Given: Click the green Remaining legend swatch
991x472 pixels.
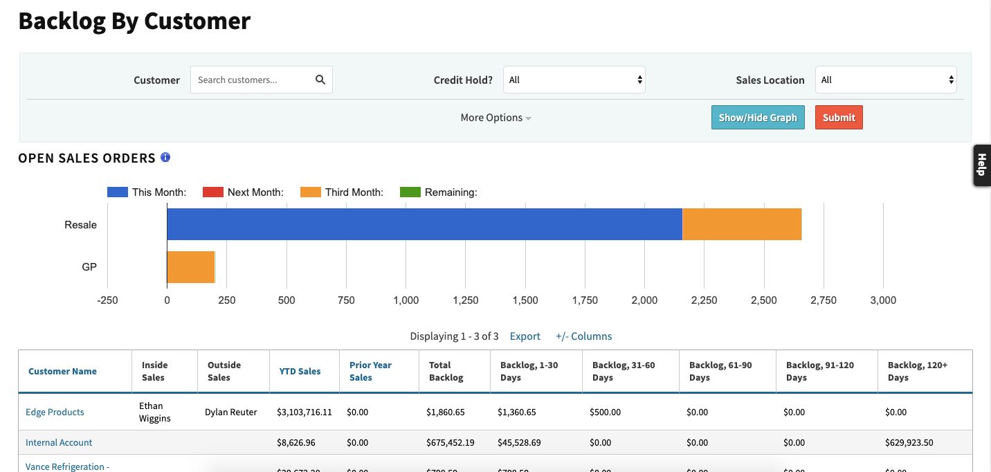Looking at the screenshot, I should pos(410,192).
